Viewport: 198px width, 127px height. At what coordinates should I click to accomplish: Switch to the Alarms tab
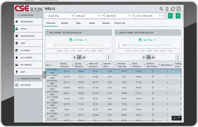pyautogui.click(x=106, y=23)
